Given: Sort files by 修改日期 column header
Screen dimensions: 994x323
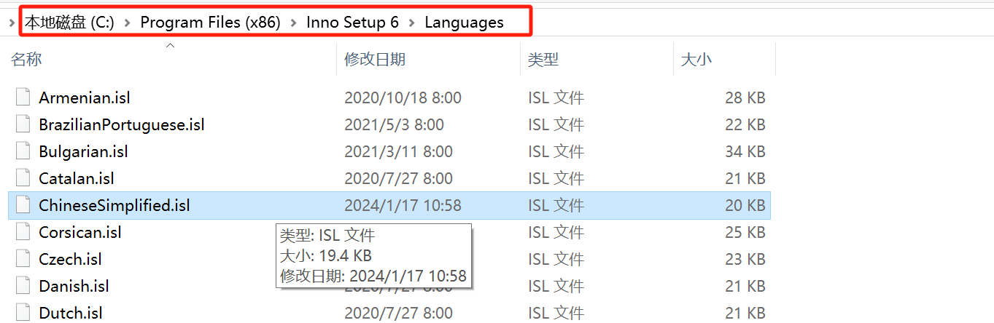Looking at the screenshot, I should click(x=375, y=60).
